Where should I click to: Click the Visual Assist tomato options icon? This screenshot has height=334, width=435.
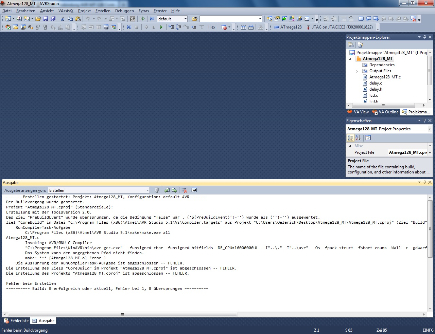[x=8, y=27]
